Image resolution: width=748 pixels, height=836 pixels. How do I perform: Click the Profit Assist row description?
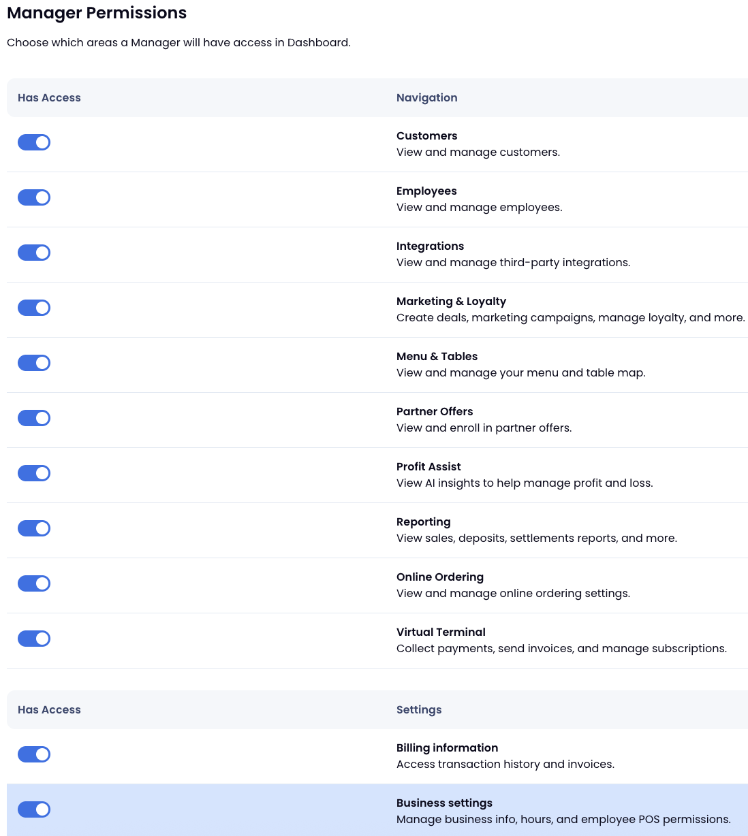coord(524,483)
